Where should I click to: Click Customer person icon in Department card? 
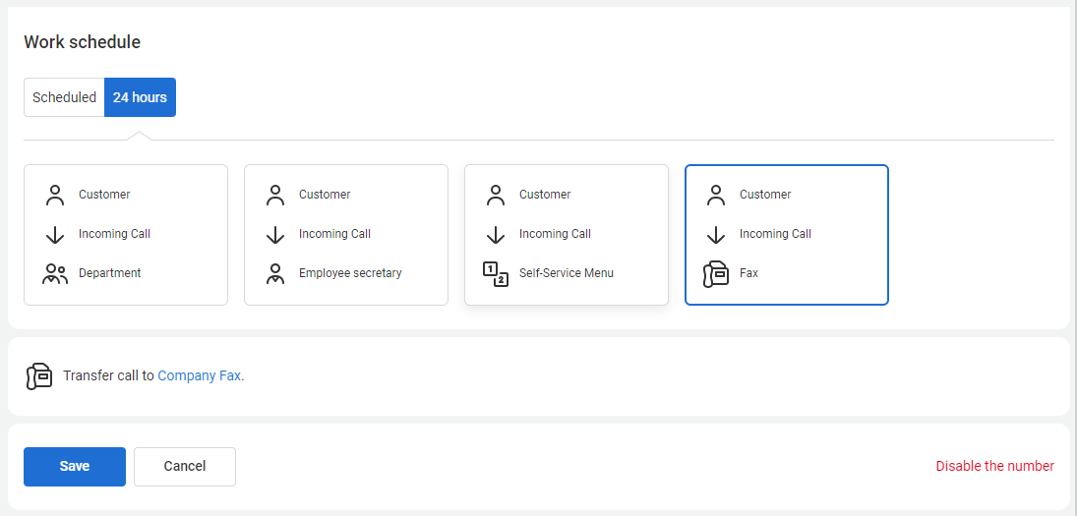pyautogui.click(x=55, y=196)
